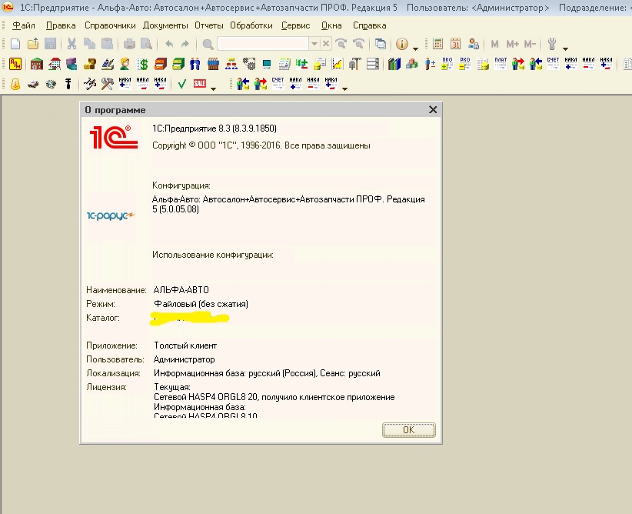Click the user with padlock icon
The height and width of the screenshot is (514, 632).
coord(473,44)
